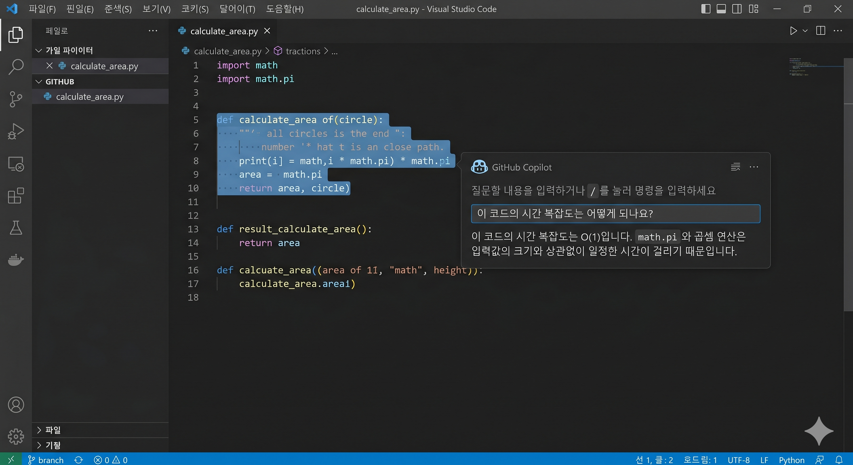This screenshot has height=465, width=853.
Task: Click the notifications bell in status bar
Action: pos(839,460)
